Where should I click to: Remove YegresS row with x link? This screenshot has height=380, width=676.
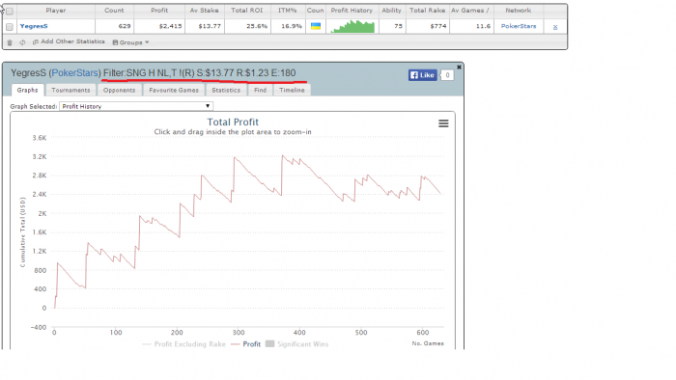click(555, 27)
